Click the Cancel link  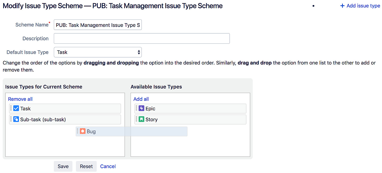click(108, 166)
